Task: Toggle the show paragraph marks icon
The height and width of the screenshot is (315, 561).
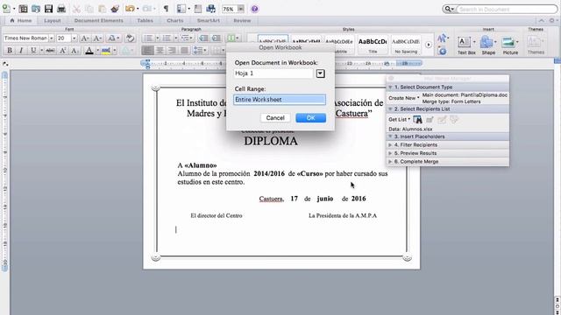Action: click(166, 9)
